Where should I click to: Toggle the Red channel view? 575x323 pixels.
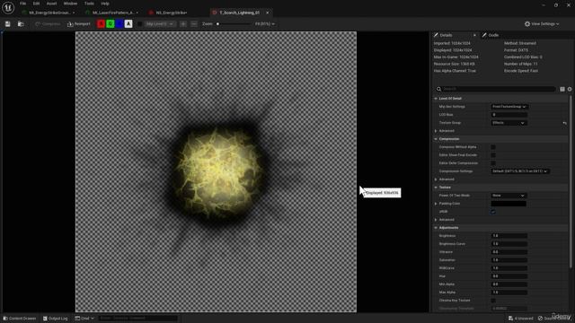101,24
